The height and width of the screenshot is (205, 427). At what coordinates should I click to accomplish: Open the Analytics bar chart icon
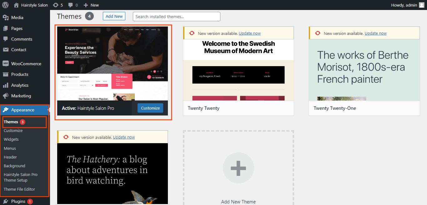(x=6, y=85)
